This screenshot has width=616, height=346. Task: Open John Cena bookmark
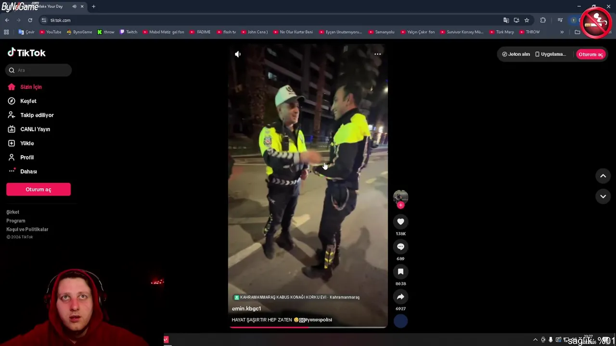coord(254,32)
